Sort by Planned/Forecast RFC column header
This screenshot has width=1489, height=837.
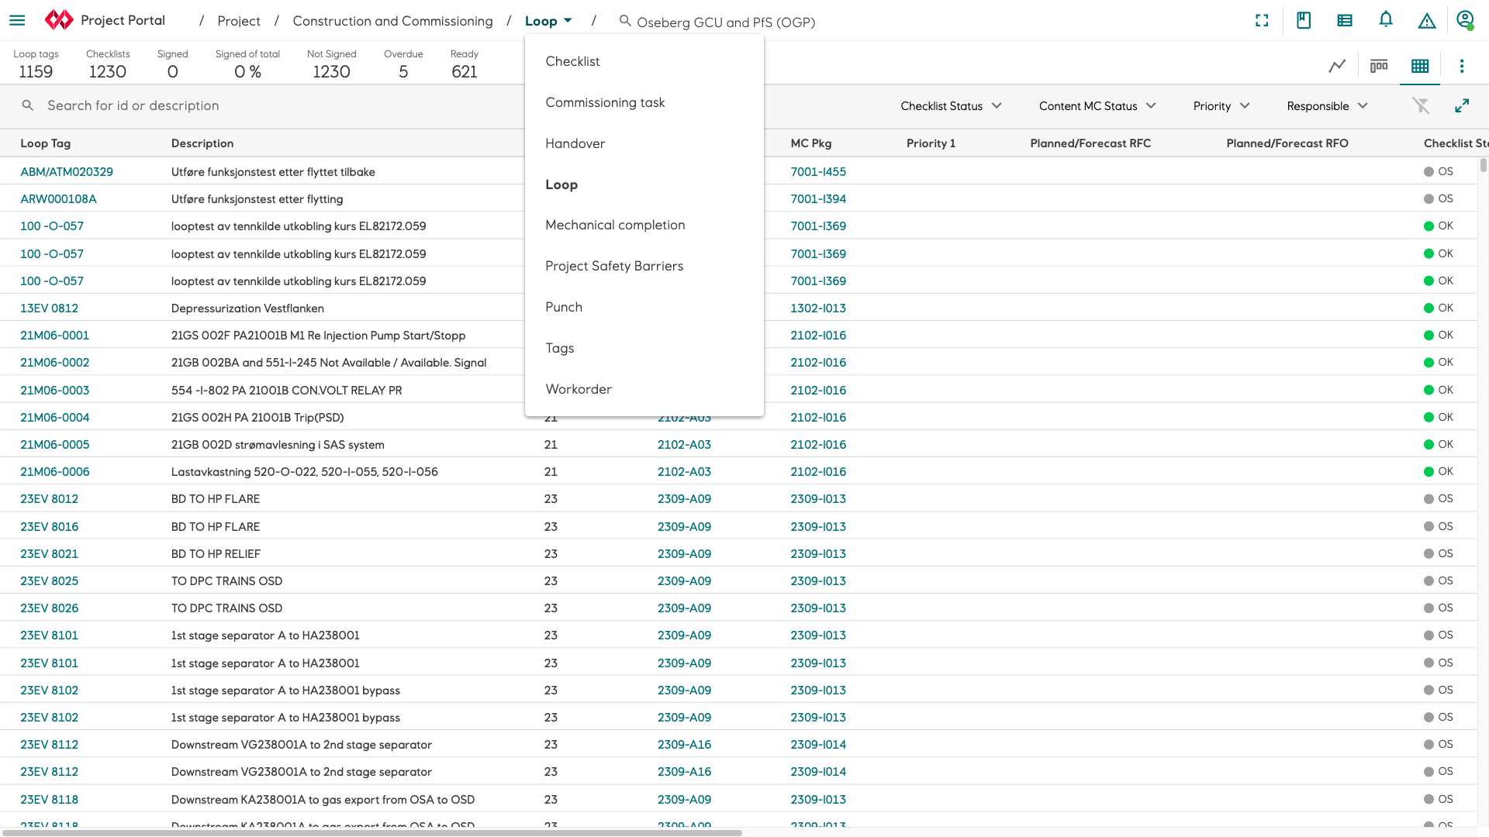pos(1090,143)
